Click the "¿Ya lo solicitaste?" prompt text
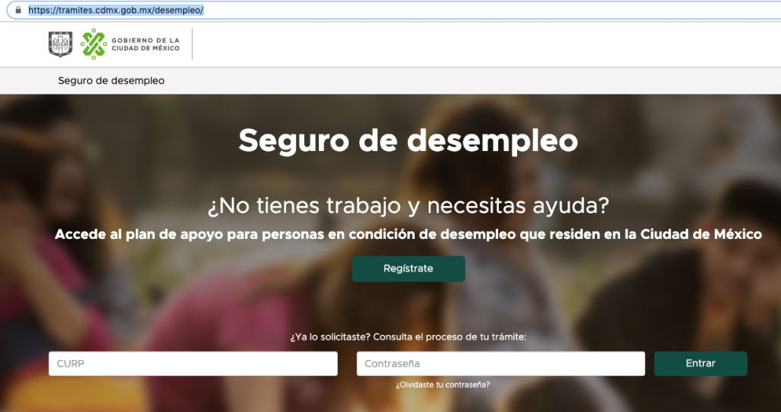Screen dimensions: 781x412 [x=409, y=337]
